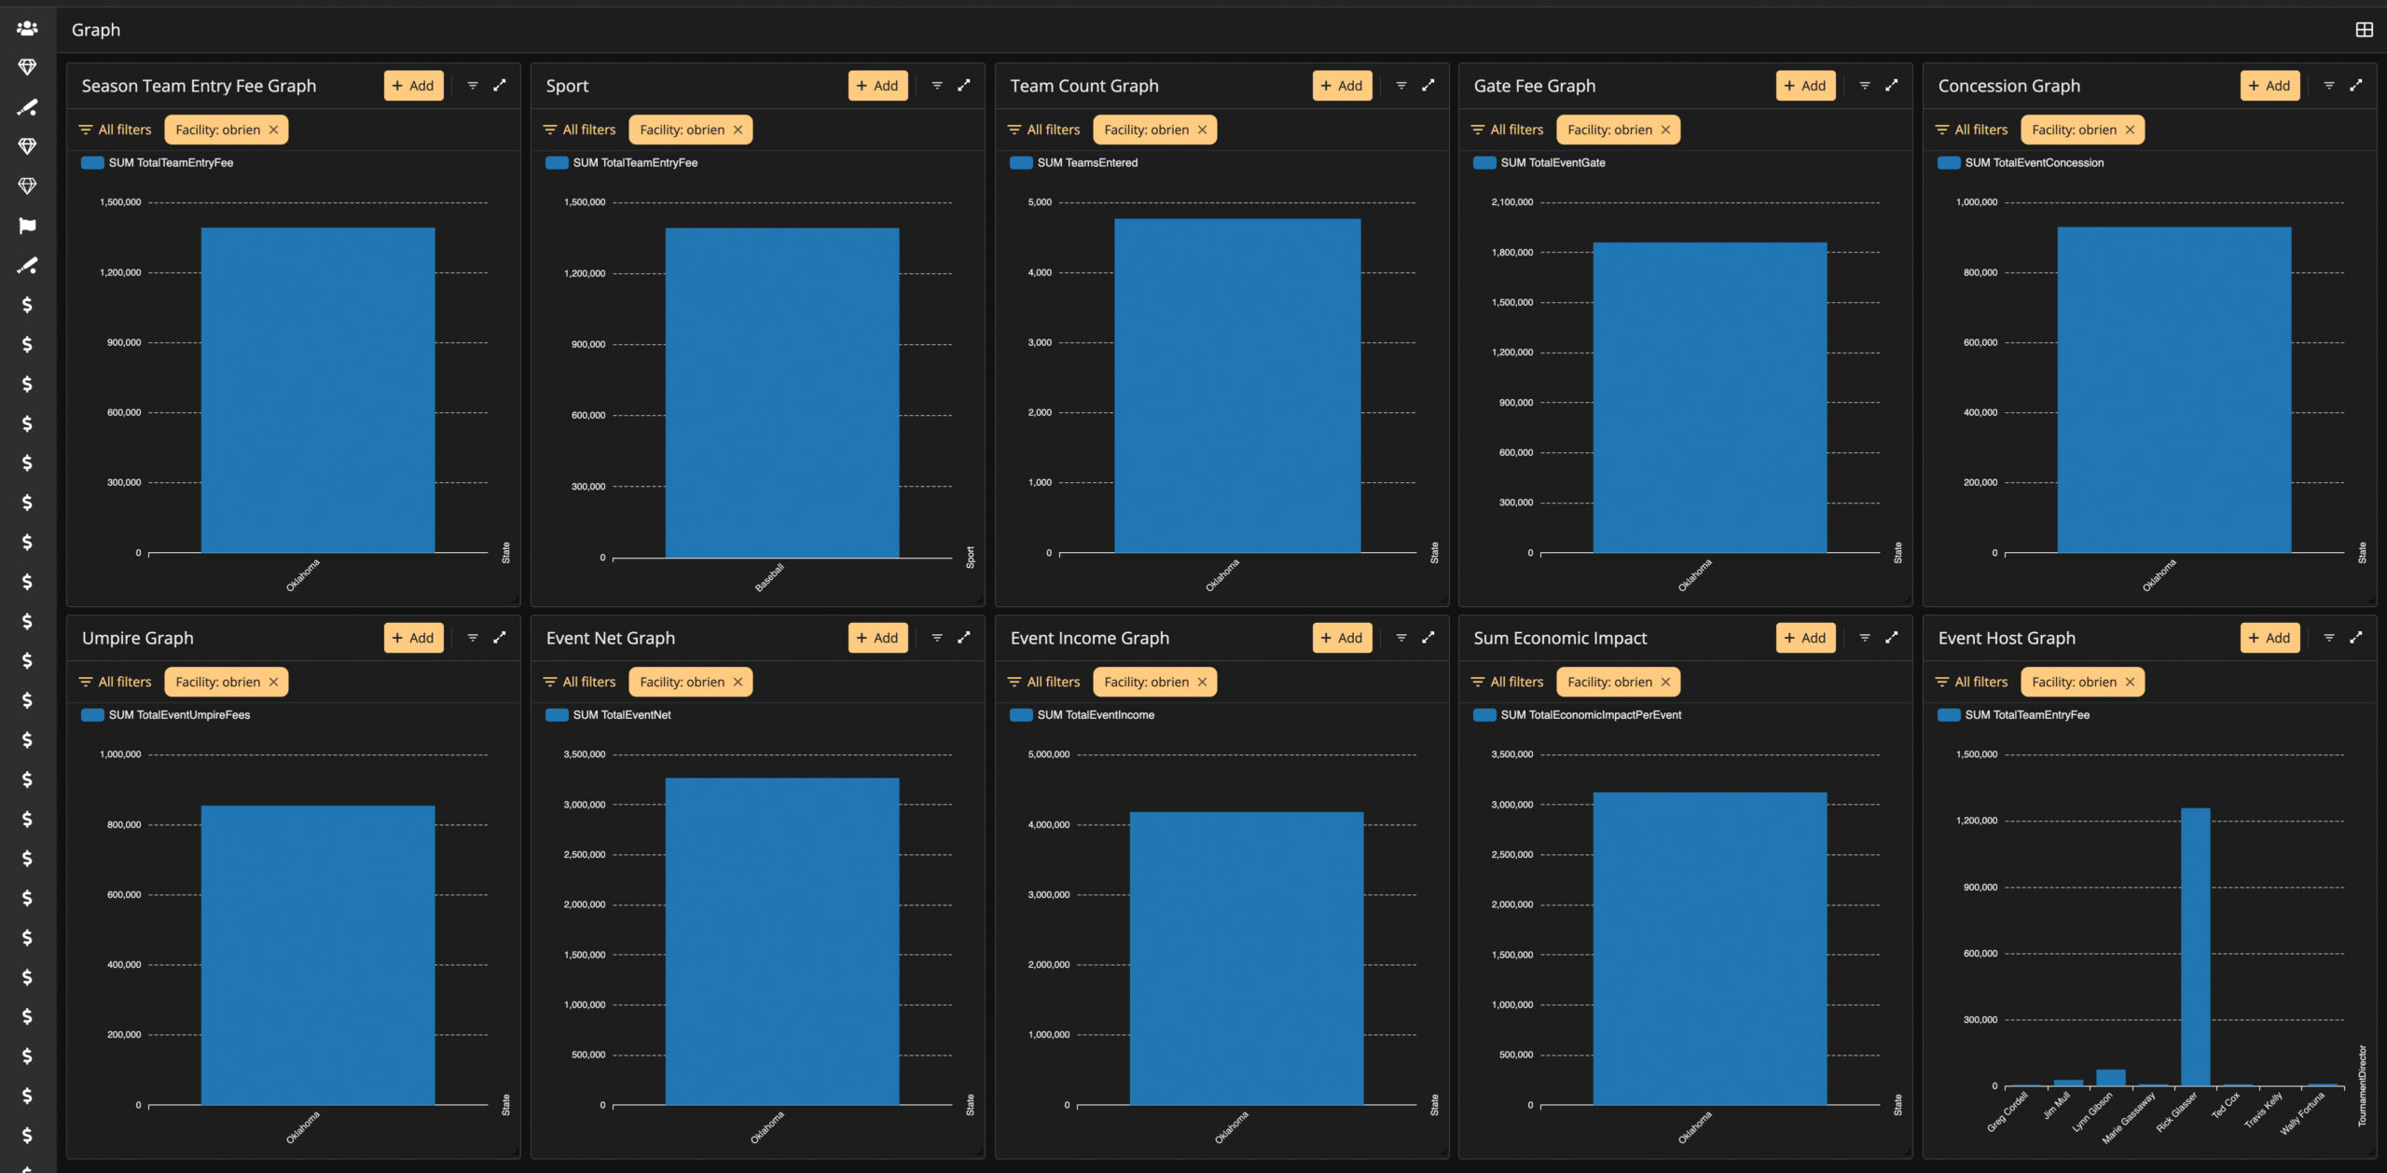Toggle SUM TeamsEntered legend swatch

pos(1021,162)
